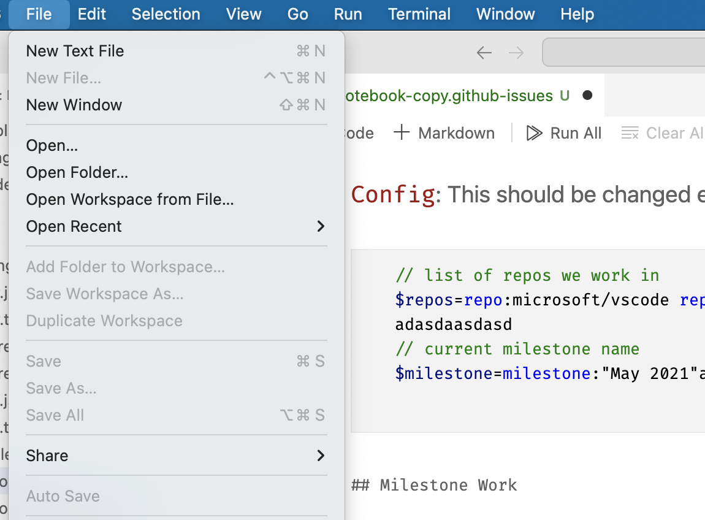Open the Help menu
The image size is (705, 520).
(x=576, y=13)
